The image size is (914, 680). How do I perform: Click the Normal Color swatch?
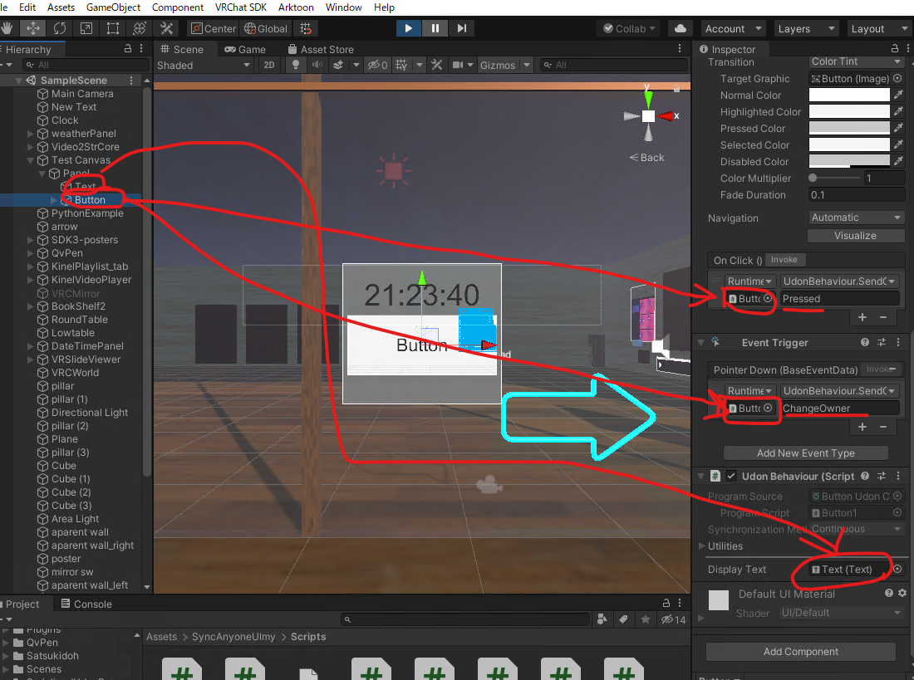pyautogui.click(x=848, y=95)
